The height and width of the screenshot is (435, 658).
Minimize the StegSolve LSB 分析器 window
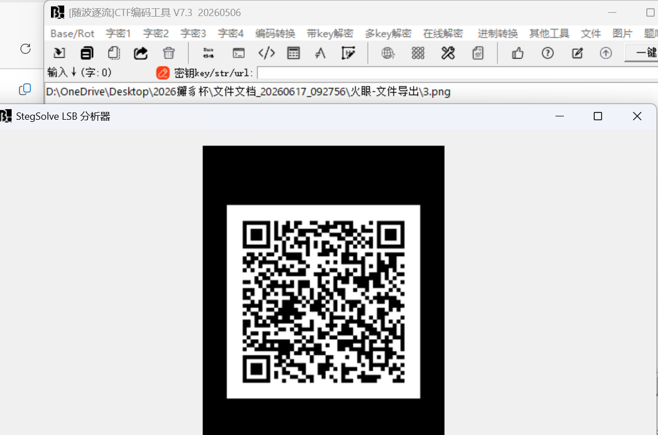(559, 116)
